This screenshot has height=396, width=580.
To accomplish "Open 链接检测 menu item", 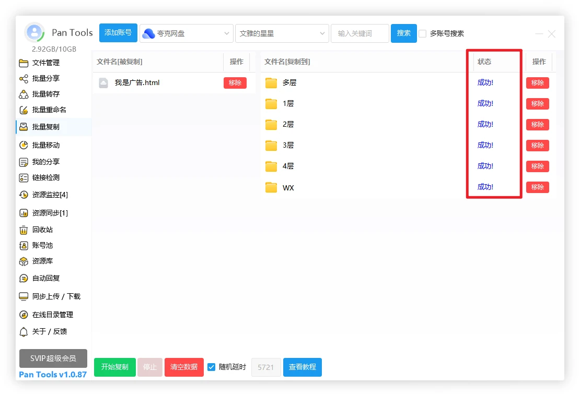I will click(x=46, y=177).
